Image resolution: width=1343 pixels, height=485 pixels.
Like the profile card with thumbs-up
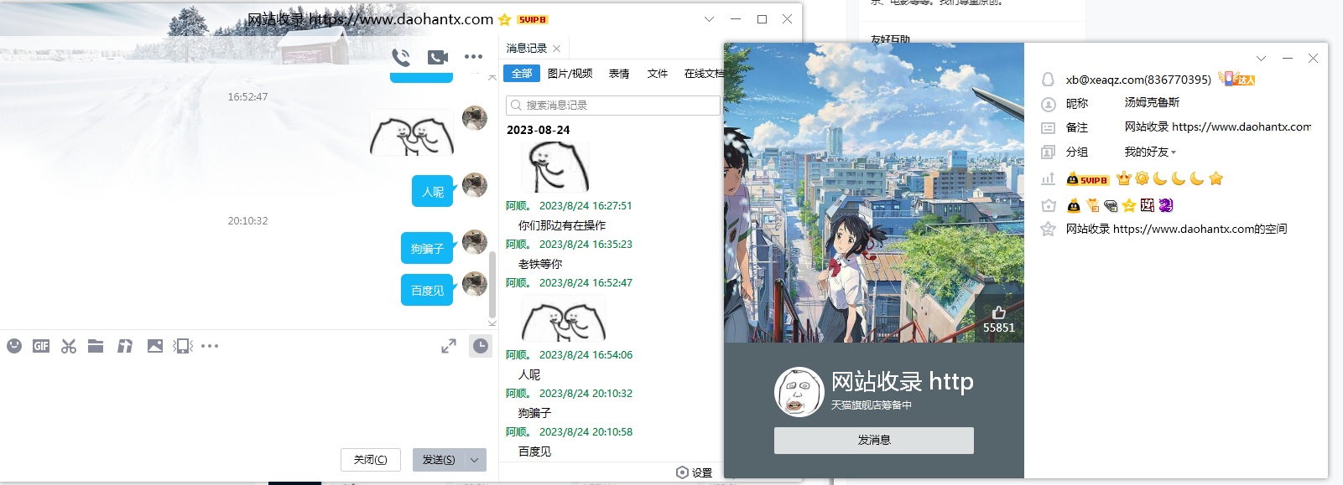pos(999,312)
